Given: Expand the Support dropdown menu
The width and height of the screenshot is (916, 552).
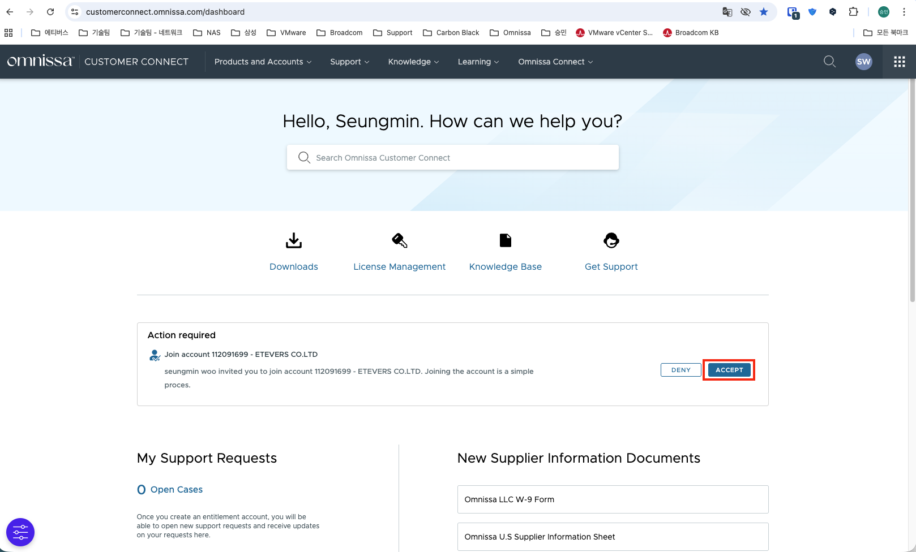Looking at the screenshot, I should (x=349, y=62).
